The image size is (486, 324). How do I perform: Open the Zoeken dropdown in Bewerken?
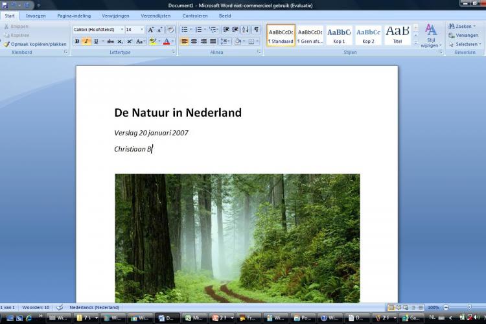click(463, 27)
